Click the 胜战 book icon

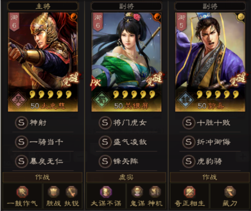[x=54, y=192]
